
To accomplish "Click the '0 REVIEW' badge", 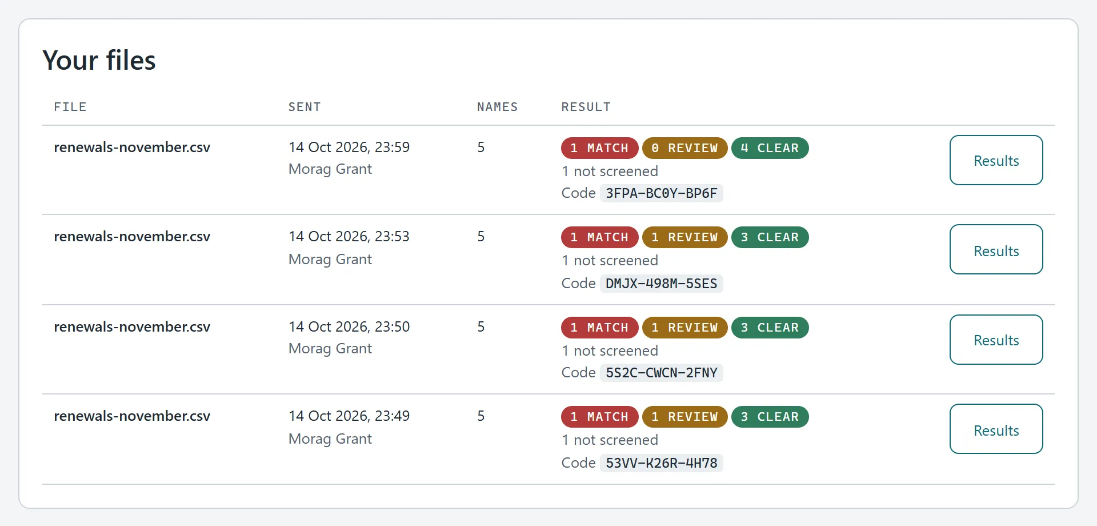I will pos(684,148).
